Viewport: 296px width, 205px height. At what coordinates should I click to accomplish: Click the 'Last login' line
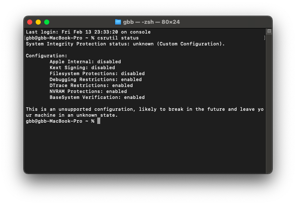point(88,32)
